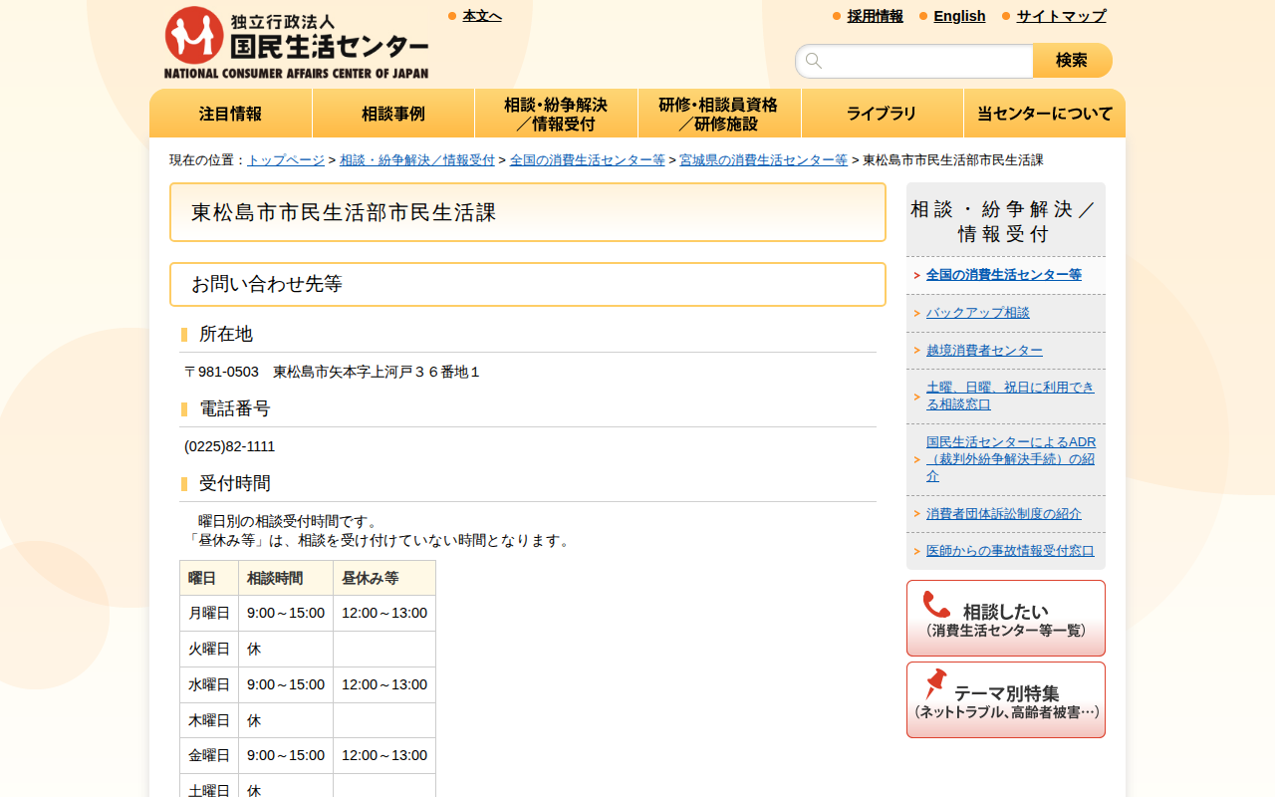Go to トップページ via breadcrumb
1275x797 pixels.
pos(285,158)
